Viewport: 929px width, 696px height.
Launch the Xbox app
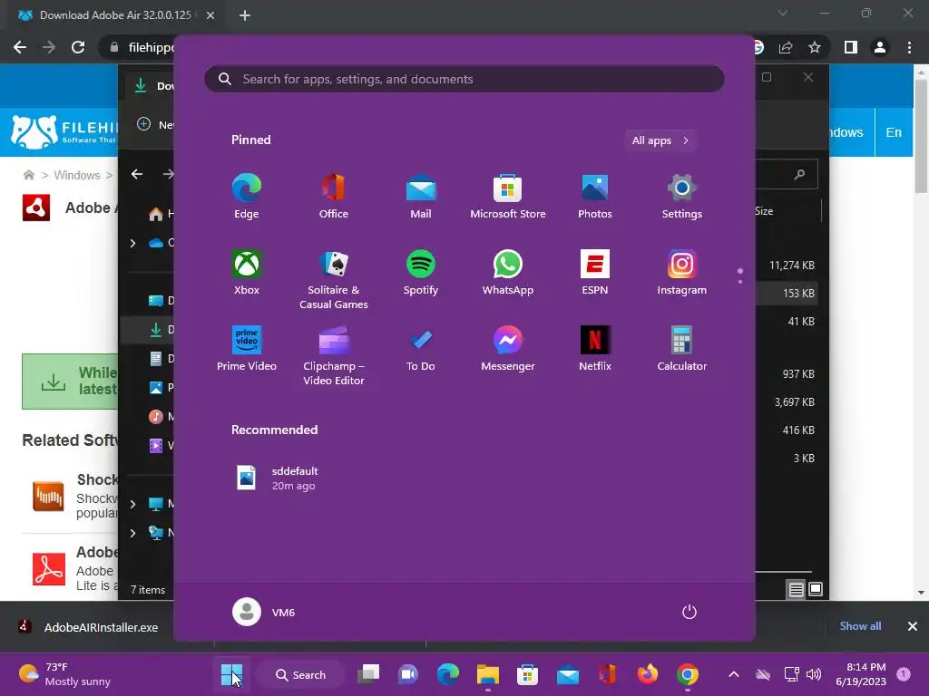point(247,272)
